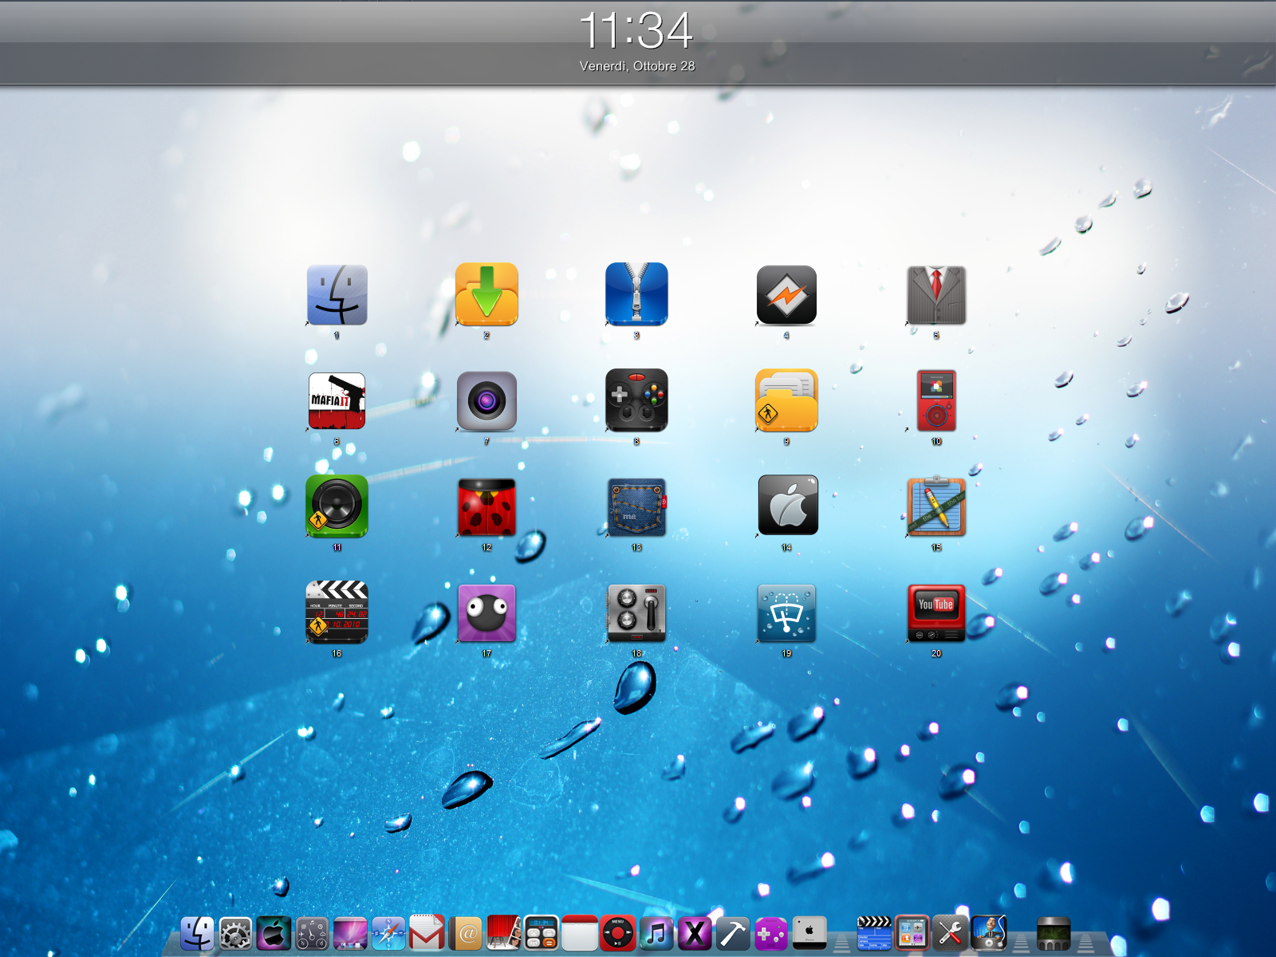Screen dimensions: 1276x957
Task: Open Gmail from the dock
Action: [427, 933]
